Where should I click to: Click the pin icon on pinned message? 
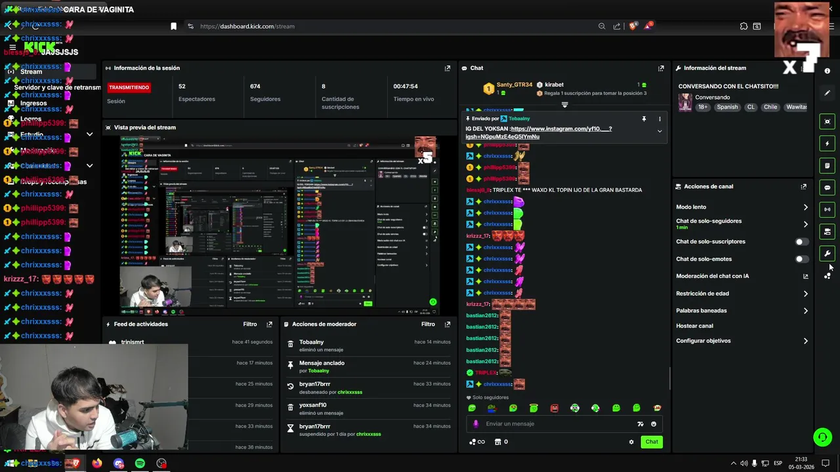coord(644,119)
